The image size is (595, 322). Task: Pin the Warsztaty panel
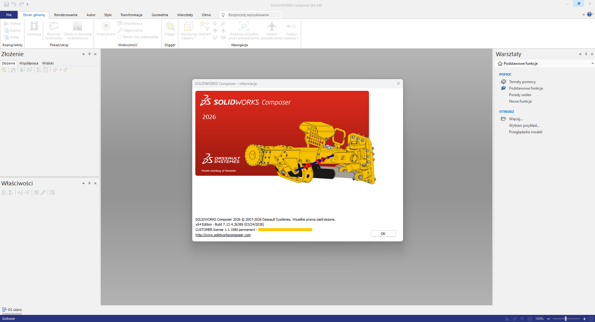586,54
